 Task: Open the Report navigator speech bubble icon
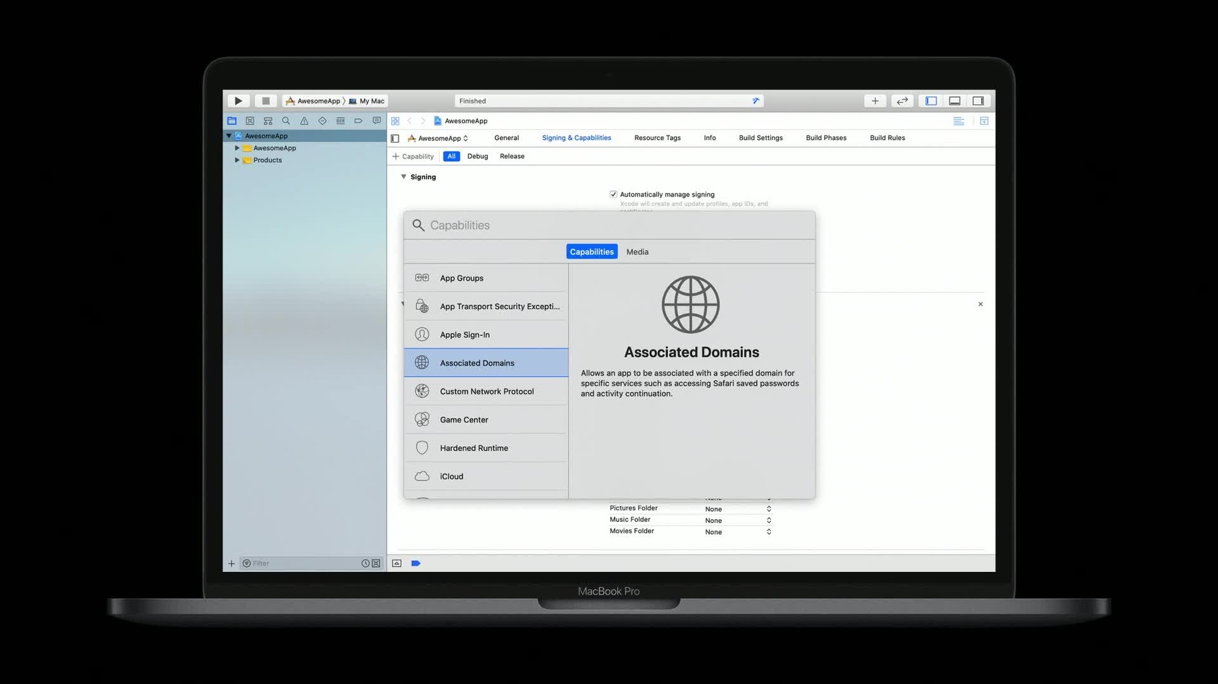pos(376,121)
